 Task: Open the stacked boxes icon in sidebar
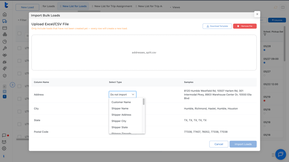5,34
